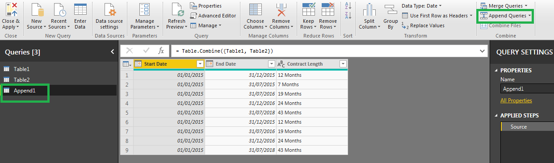Screen dimensions: 554x163
Task: Open the Manage query dropdown
Action: point(206,25)
